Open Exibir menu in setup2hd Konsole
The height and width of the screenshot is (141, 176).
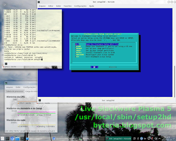[x=59, y=6]
